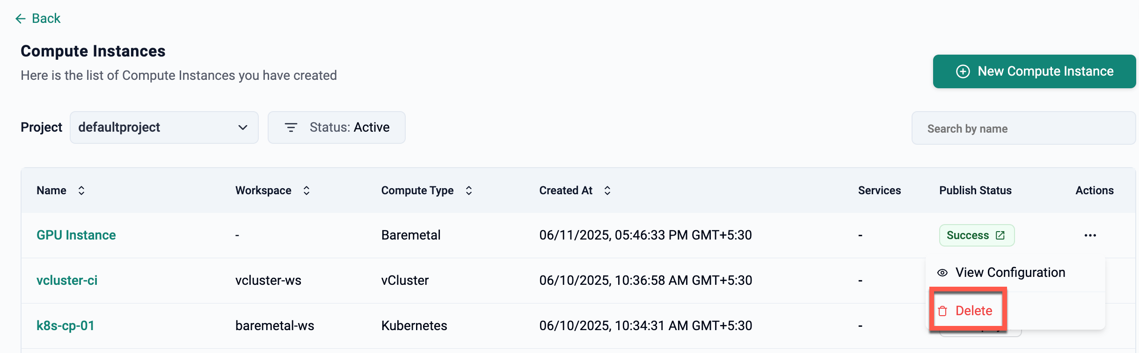Open the k8s-cp-01 instance link
Screen dimensions: 1139x353
[x=66, y=325]
